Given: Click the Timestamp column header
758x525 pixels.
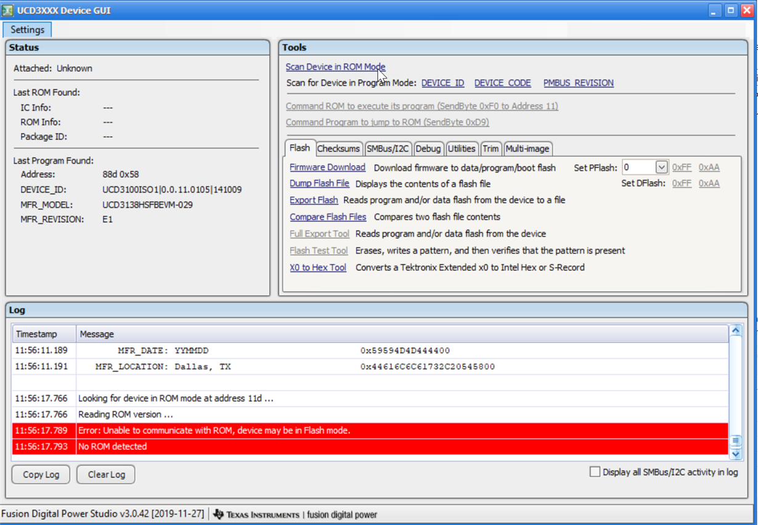Looking at the screenshot, I should [44, 334].
